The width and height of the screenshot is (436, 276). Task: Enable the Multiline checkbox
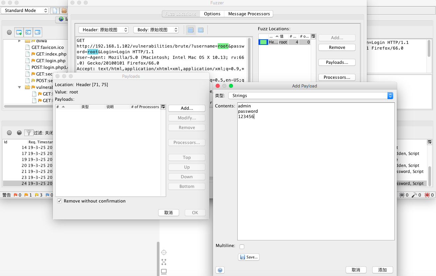point(242,246)
